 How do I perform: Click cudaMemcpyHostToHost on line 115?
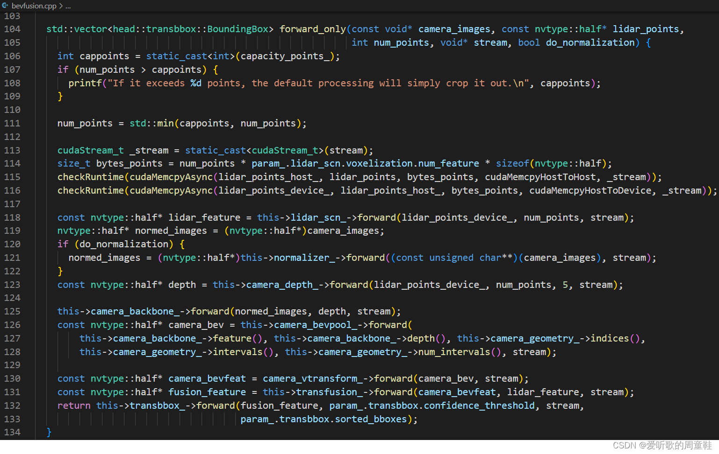click(x=540, y=177)
